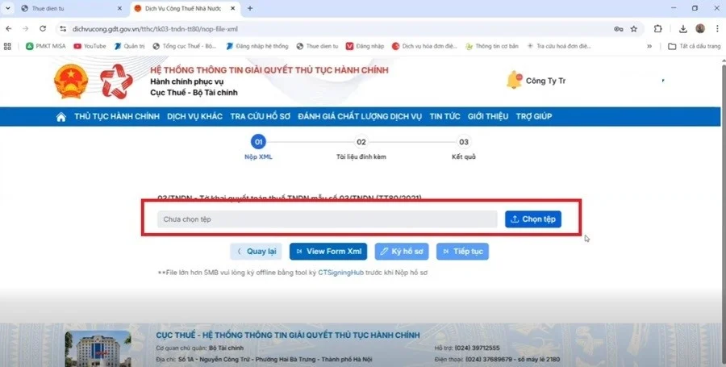Image resolution: width=726 pixels, height=367 pixels.
Task: Open the password key icon in address bar
Action: tap(618, 28)
